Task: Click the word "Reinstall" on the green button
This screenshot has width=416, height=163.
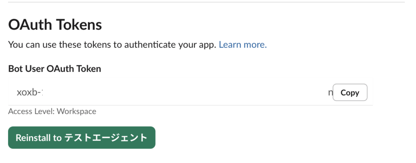Action: point(32,138)
